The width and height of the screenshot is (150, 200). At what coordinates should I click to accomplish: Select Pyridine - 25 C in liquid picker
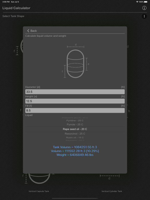75,121
